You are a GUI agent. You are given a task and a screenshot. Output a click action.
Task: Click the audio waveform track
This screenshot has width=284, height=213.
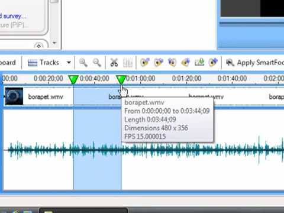click(144, 150)
